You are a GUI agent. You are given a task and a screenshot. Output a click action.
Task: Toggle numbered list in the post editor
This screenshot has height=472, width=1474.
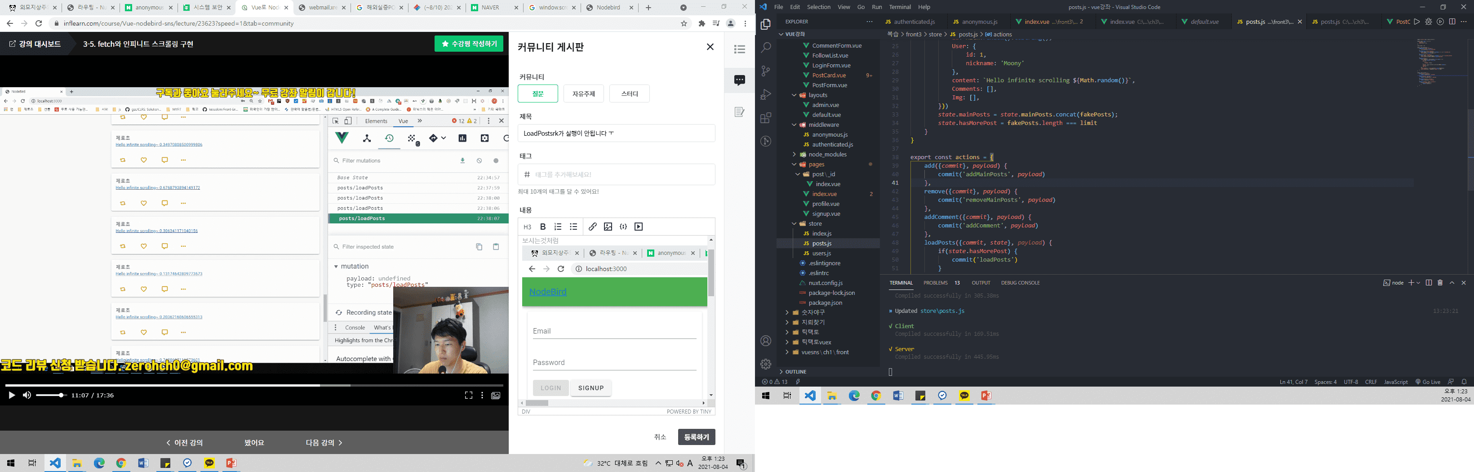point(558,227)
